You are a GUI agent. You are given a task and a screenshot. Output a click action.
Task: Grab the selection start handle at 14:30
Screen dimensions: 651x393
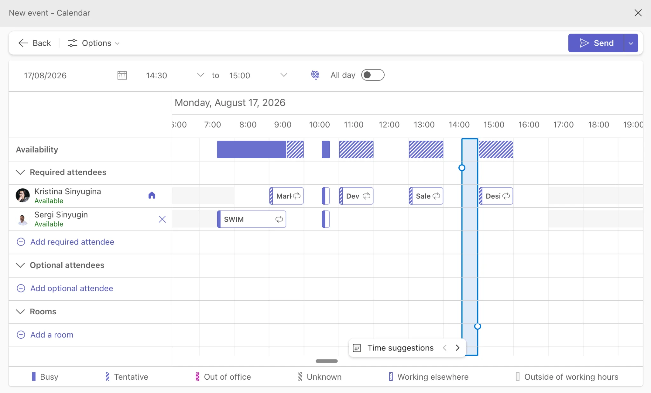click(x=462, y=168)
